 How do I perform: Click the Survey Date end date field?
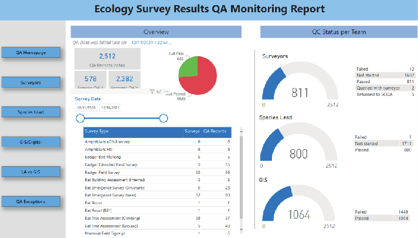coord(110,108)
